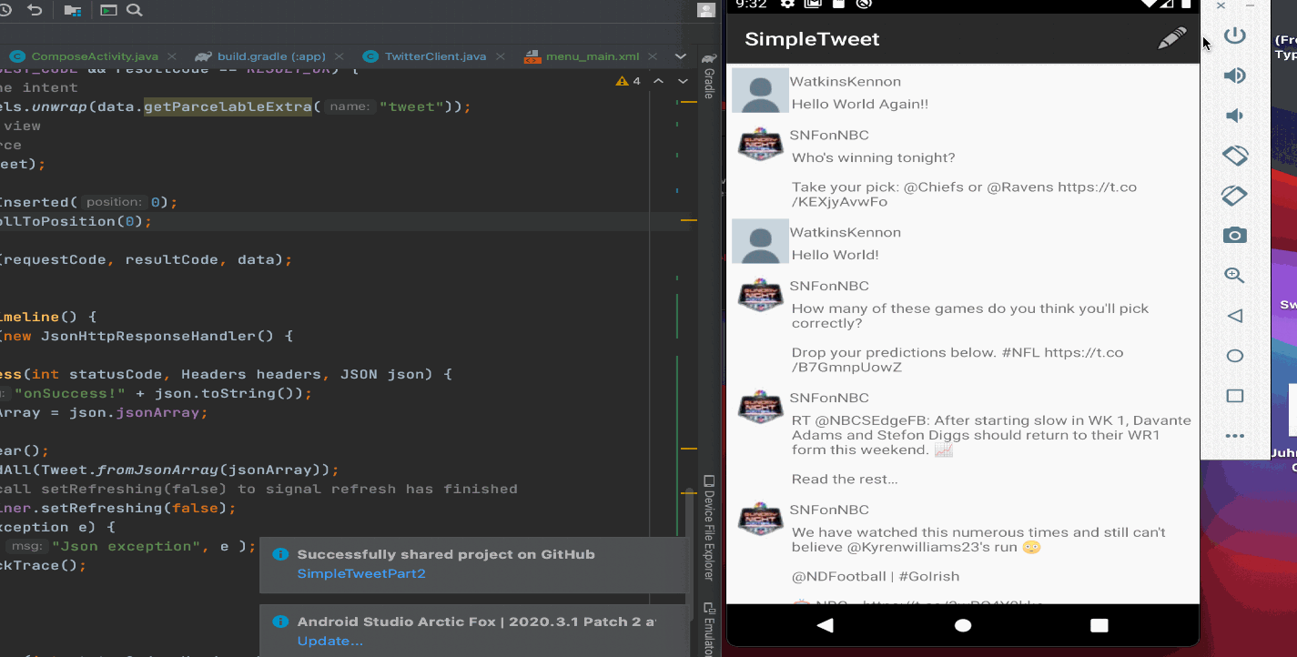The width and height of the screenshot is (1297, 657).
Task: Open the compose tweet pencil in SimpleTweet
Action: click(1172, 37)
